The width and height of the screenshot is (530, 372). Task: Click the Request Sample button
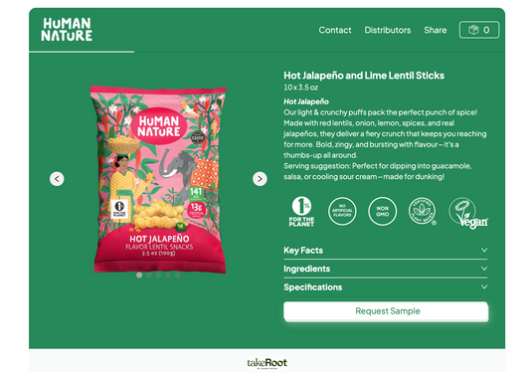[x=386, y=311]
